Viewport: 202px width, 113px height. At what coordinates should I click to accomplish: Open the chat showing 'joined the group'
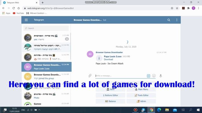tap(46, 77)
